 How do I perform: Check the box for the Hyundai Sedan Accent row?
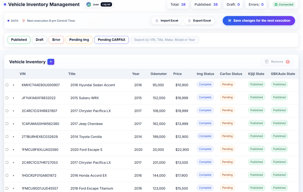7,85
